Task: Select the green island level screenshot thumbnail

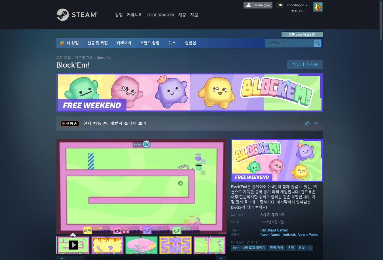Action: tap(141, 245)
